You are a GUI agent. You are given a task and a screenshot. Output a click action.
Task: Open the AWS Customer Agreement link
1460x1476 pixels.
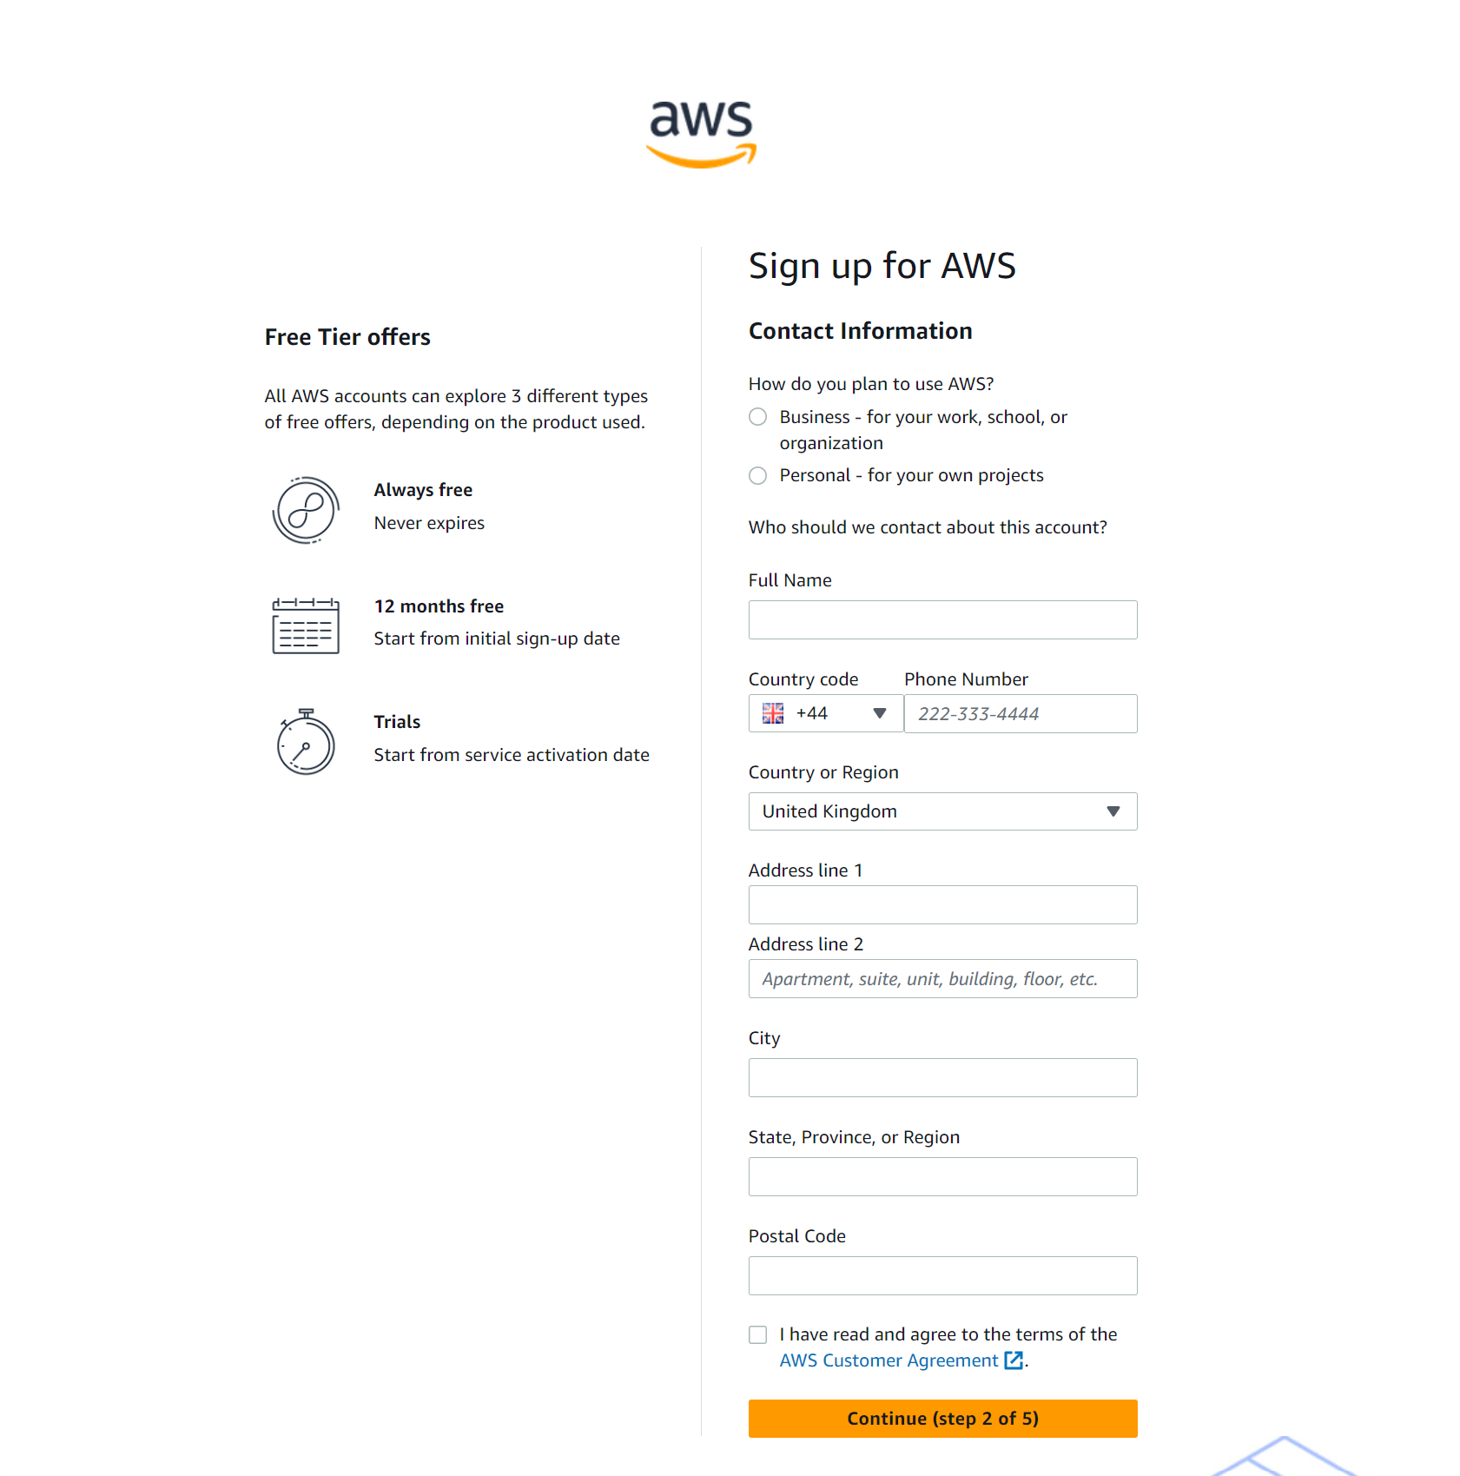point(889,1360)
